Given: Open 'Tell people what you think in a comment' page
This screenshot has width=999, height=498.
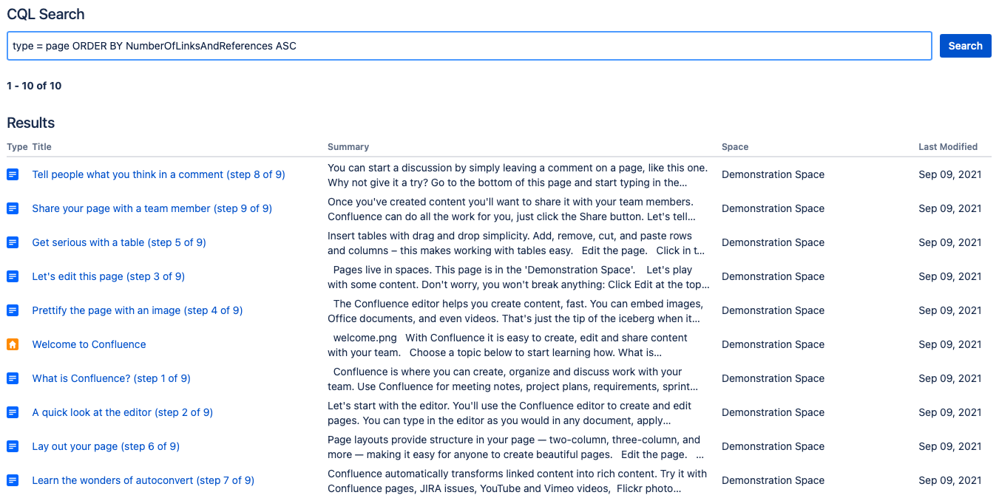Looking at the screenshot, I should [x=158, y=174].
